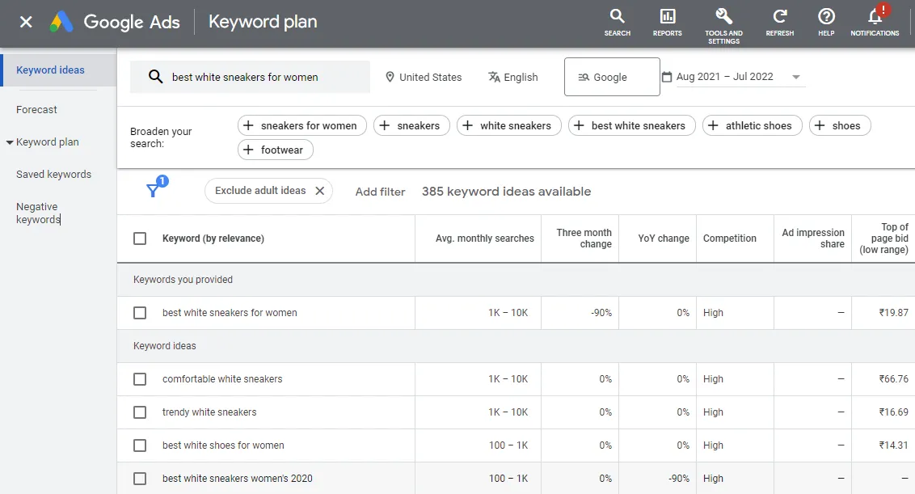Open Negative keywords in the sidebar
Viewport: 915px width, 494px height.
39,213
